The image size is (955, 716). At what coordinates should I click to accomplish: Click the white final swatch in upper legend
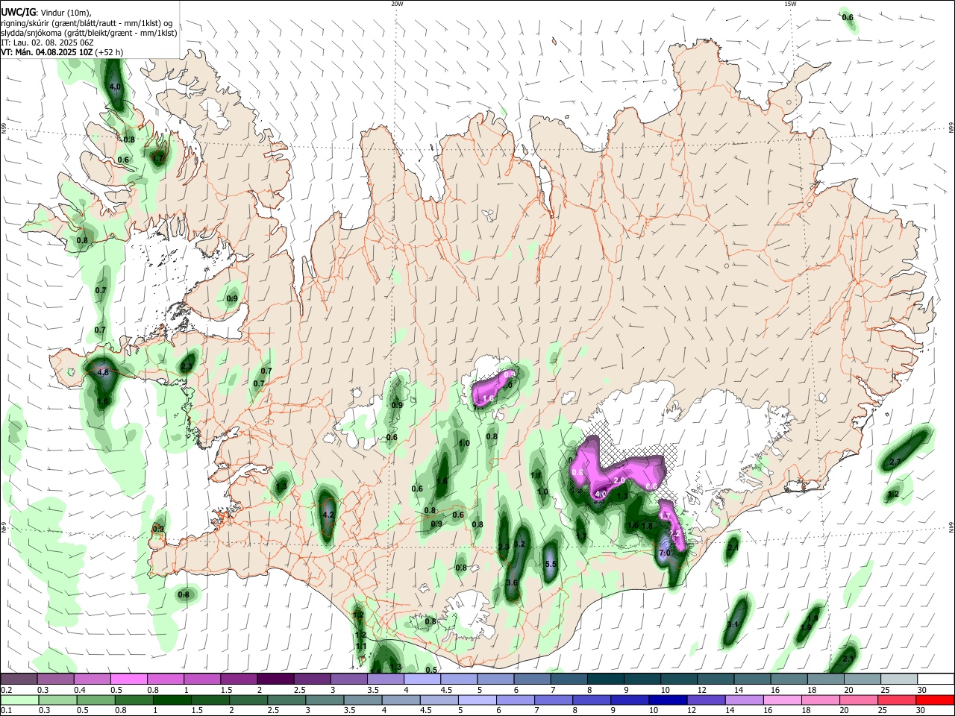click(x=935, y=679)
